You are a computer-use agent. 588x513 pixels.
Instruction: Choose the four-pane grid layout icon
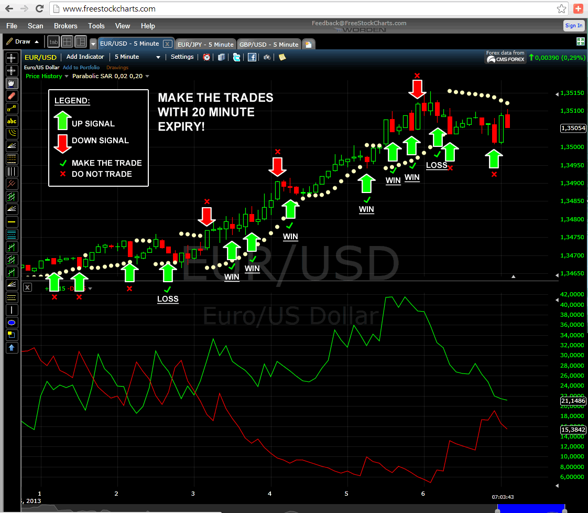[x=67, y=41]
